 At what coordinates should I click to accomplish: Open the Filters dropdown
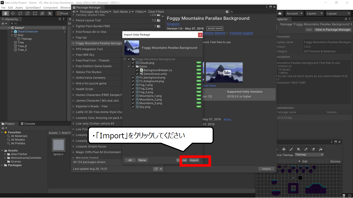point(141,12)
